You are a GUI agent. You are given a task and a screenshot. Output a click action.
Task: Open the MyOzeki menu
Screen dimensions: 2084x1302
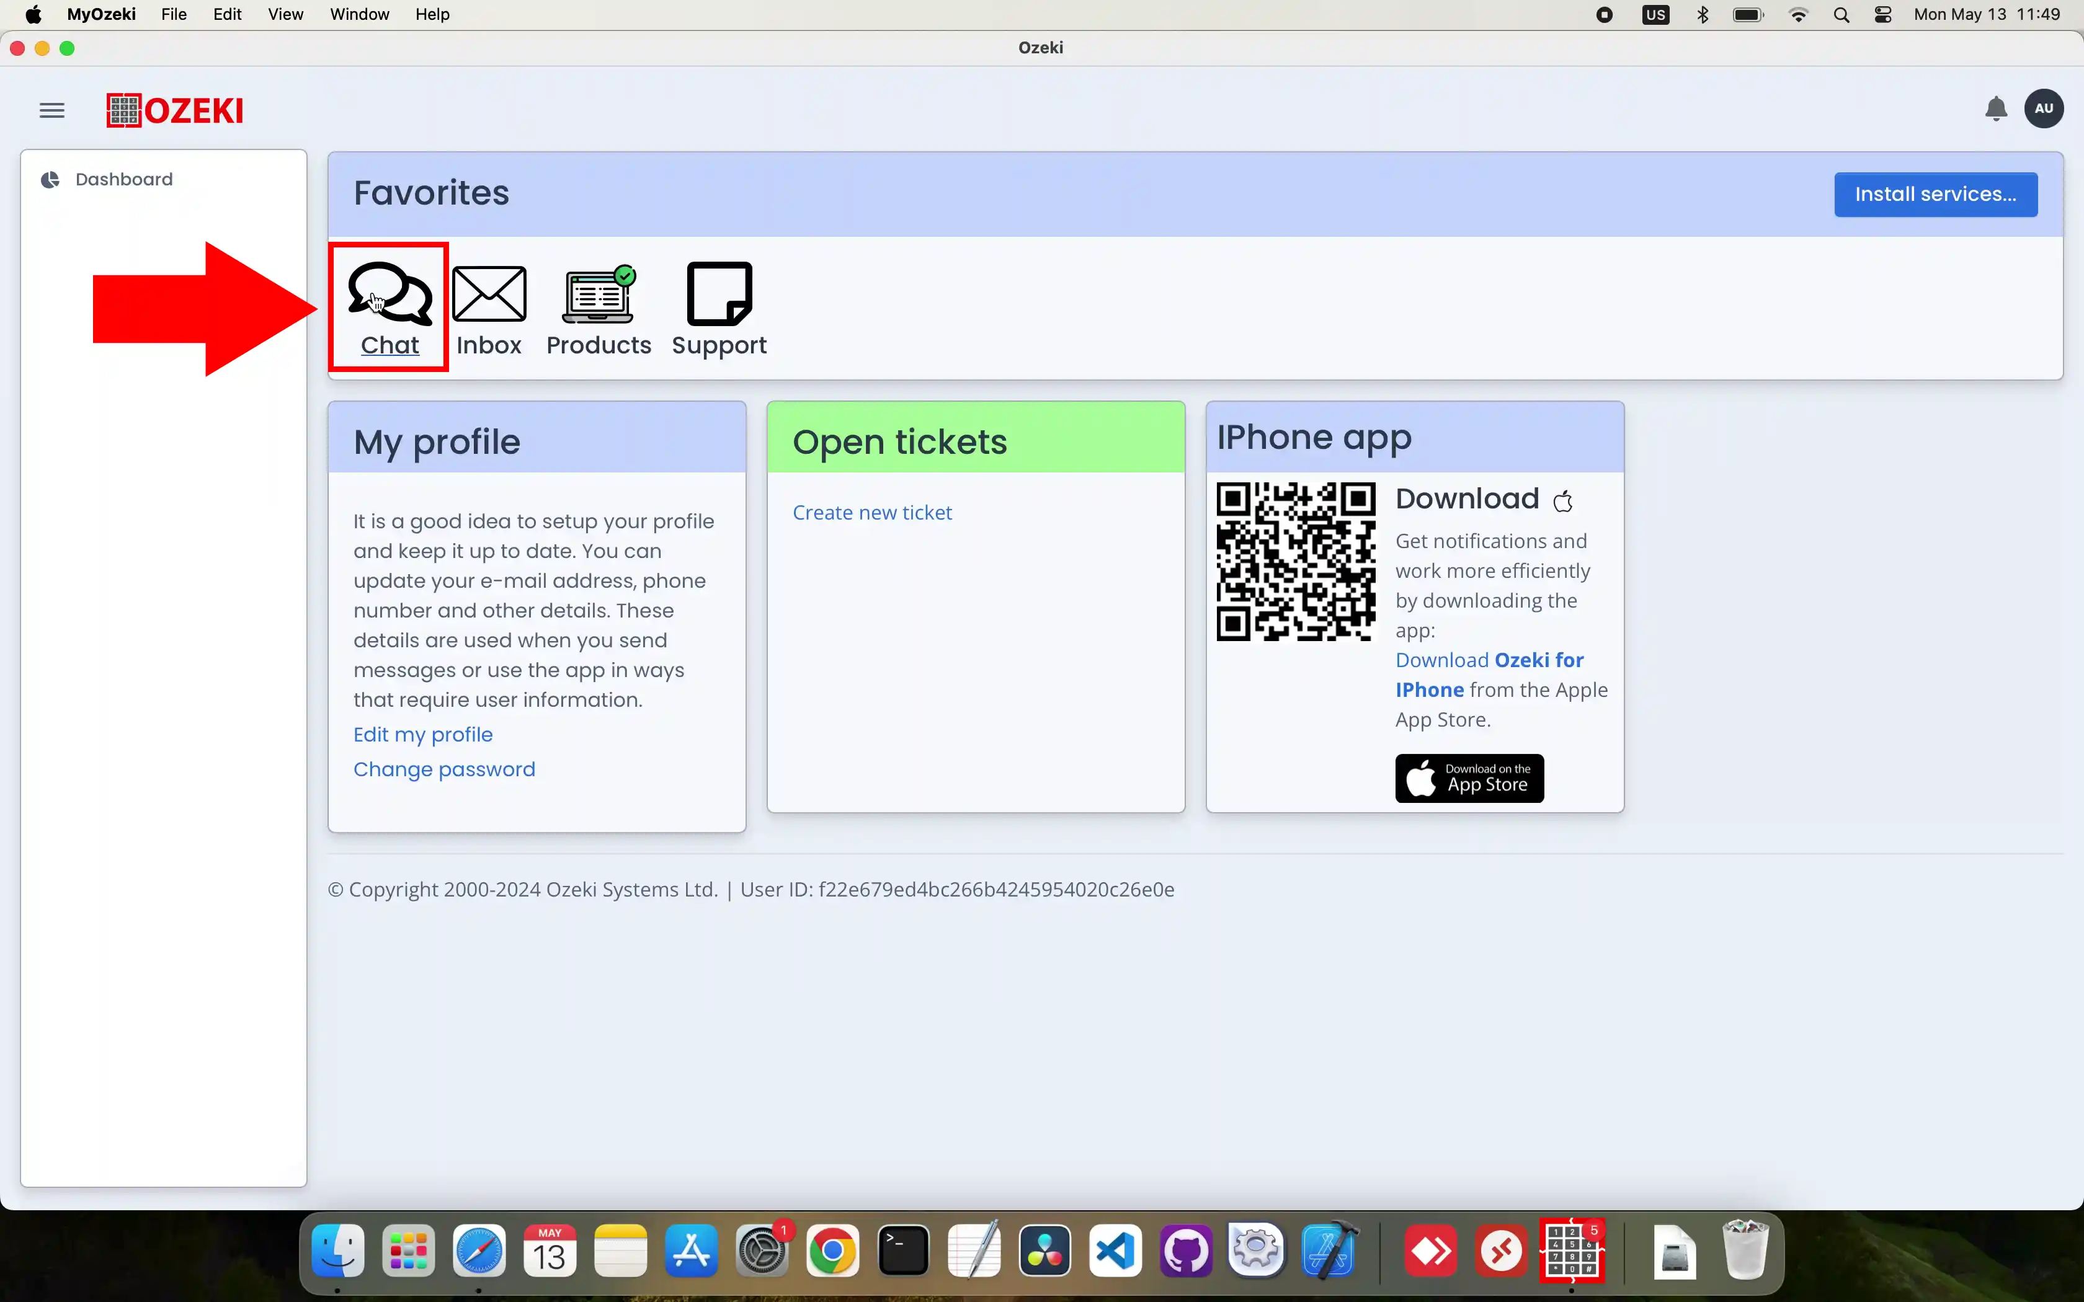(x=102, y=15)
